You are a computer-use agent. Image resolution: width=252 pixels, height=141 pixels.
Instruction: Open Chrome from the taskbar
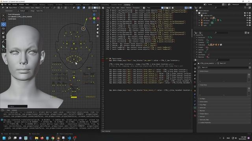tap(53, 138)
